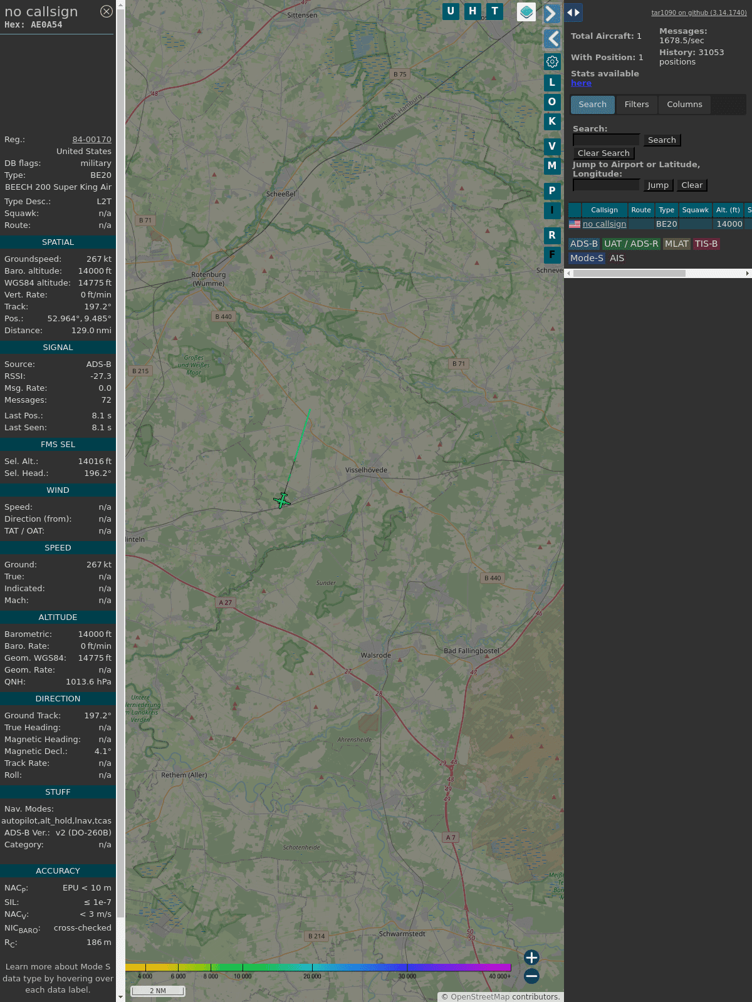Click the Clear Search button
This screenshot has width=752, height=1002.
point(603,153)
